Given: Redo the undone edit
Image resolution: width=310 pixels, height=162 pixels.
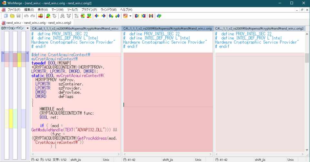Looking at the screenshot, I should pyautogui.click(x=33, y=16).
